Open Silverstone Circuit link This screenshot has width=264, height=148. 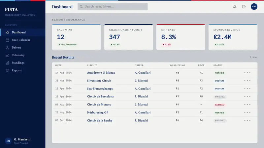tap(99, 81)
